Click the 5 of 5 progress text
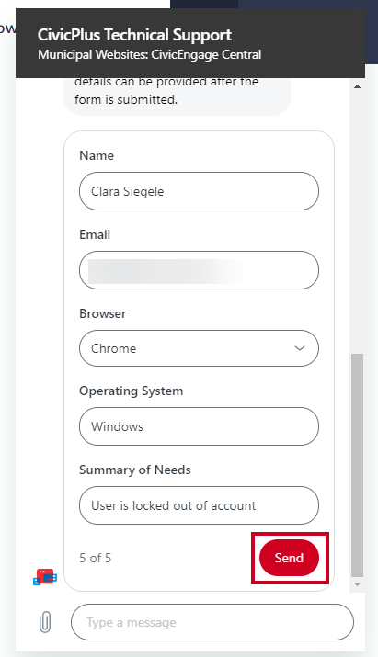This screenshot has width=378, height=657. click(x=96, y=558)
